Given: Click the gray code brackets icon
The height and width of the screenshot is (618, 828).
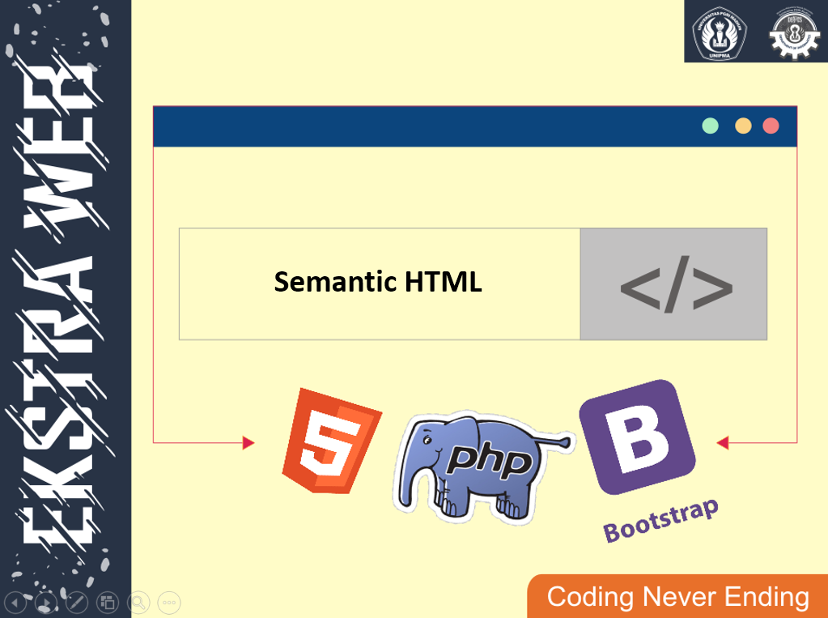Looking at the screenshot, I should (x=676, y=284).
